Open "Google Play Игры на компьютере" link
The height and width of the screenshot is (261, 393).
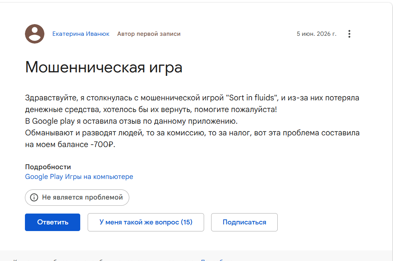click(x=79, y=177)
